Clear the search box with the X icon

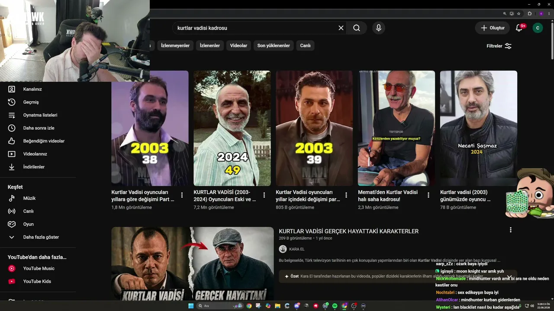[x=341, y=28]
